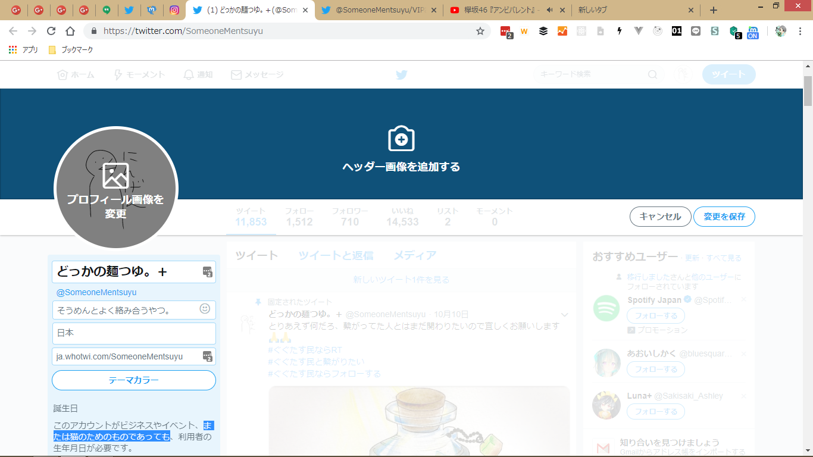Viewport: 813px width, 457px height.
Task: Bookmark page with the star icon
Action: (480, 31)
